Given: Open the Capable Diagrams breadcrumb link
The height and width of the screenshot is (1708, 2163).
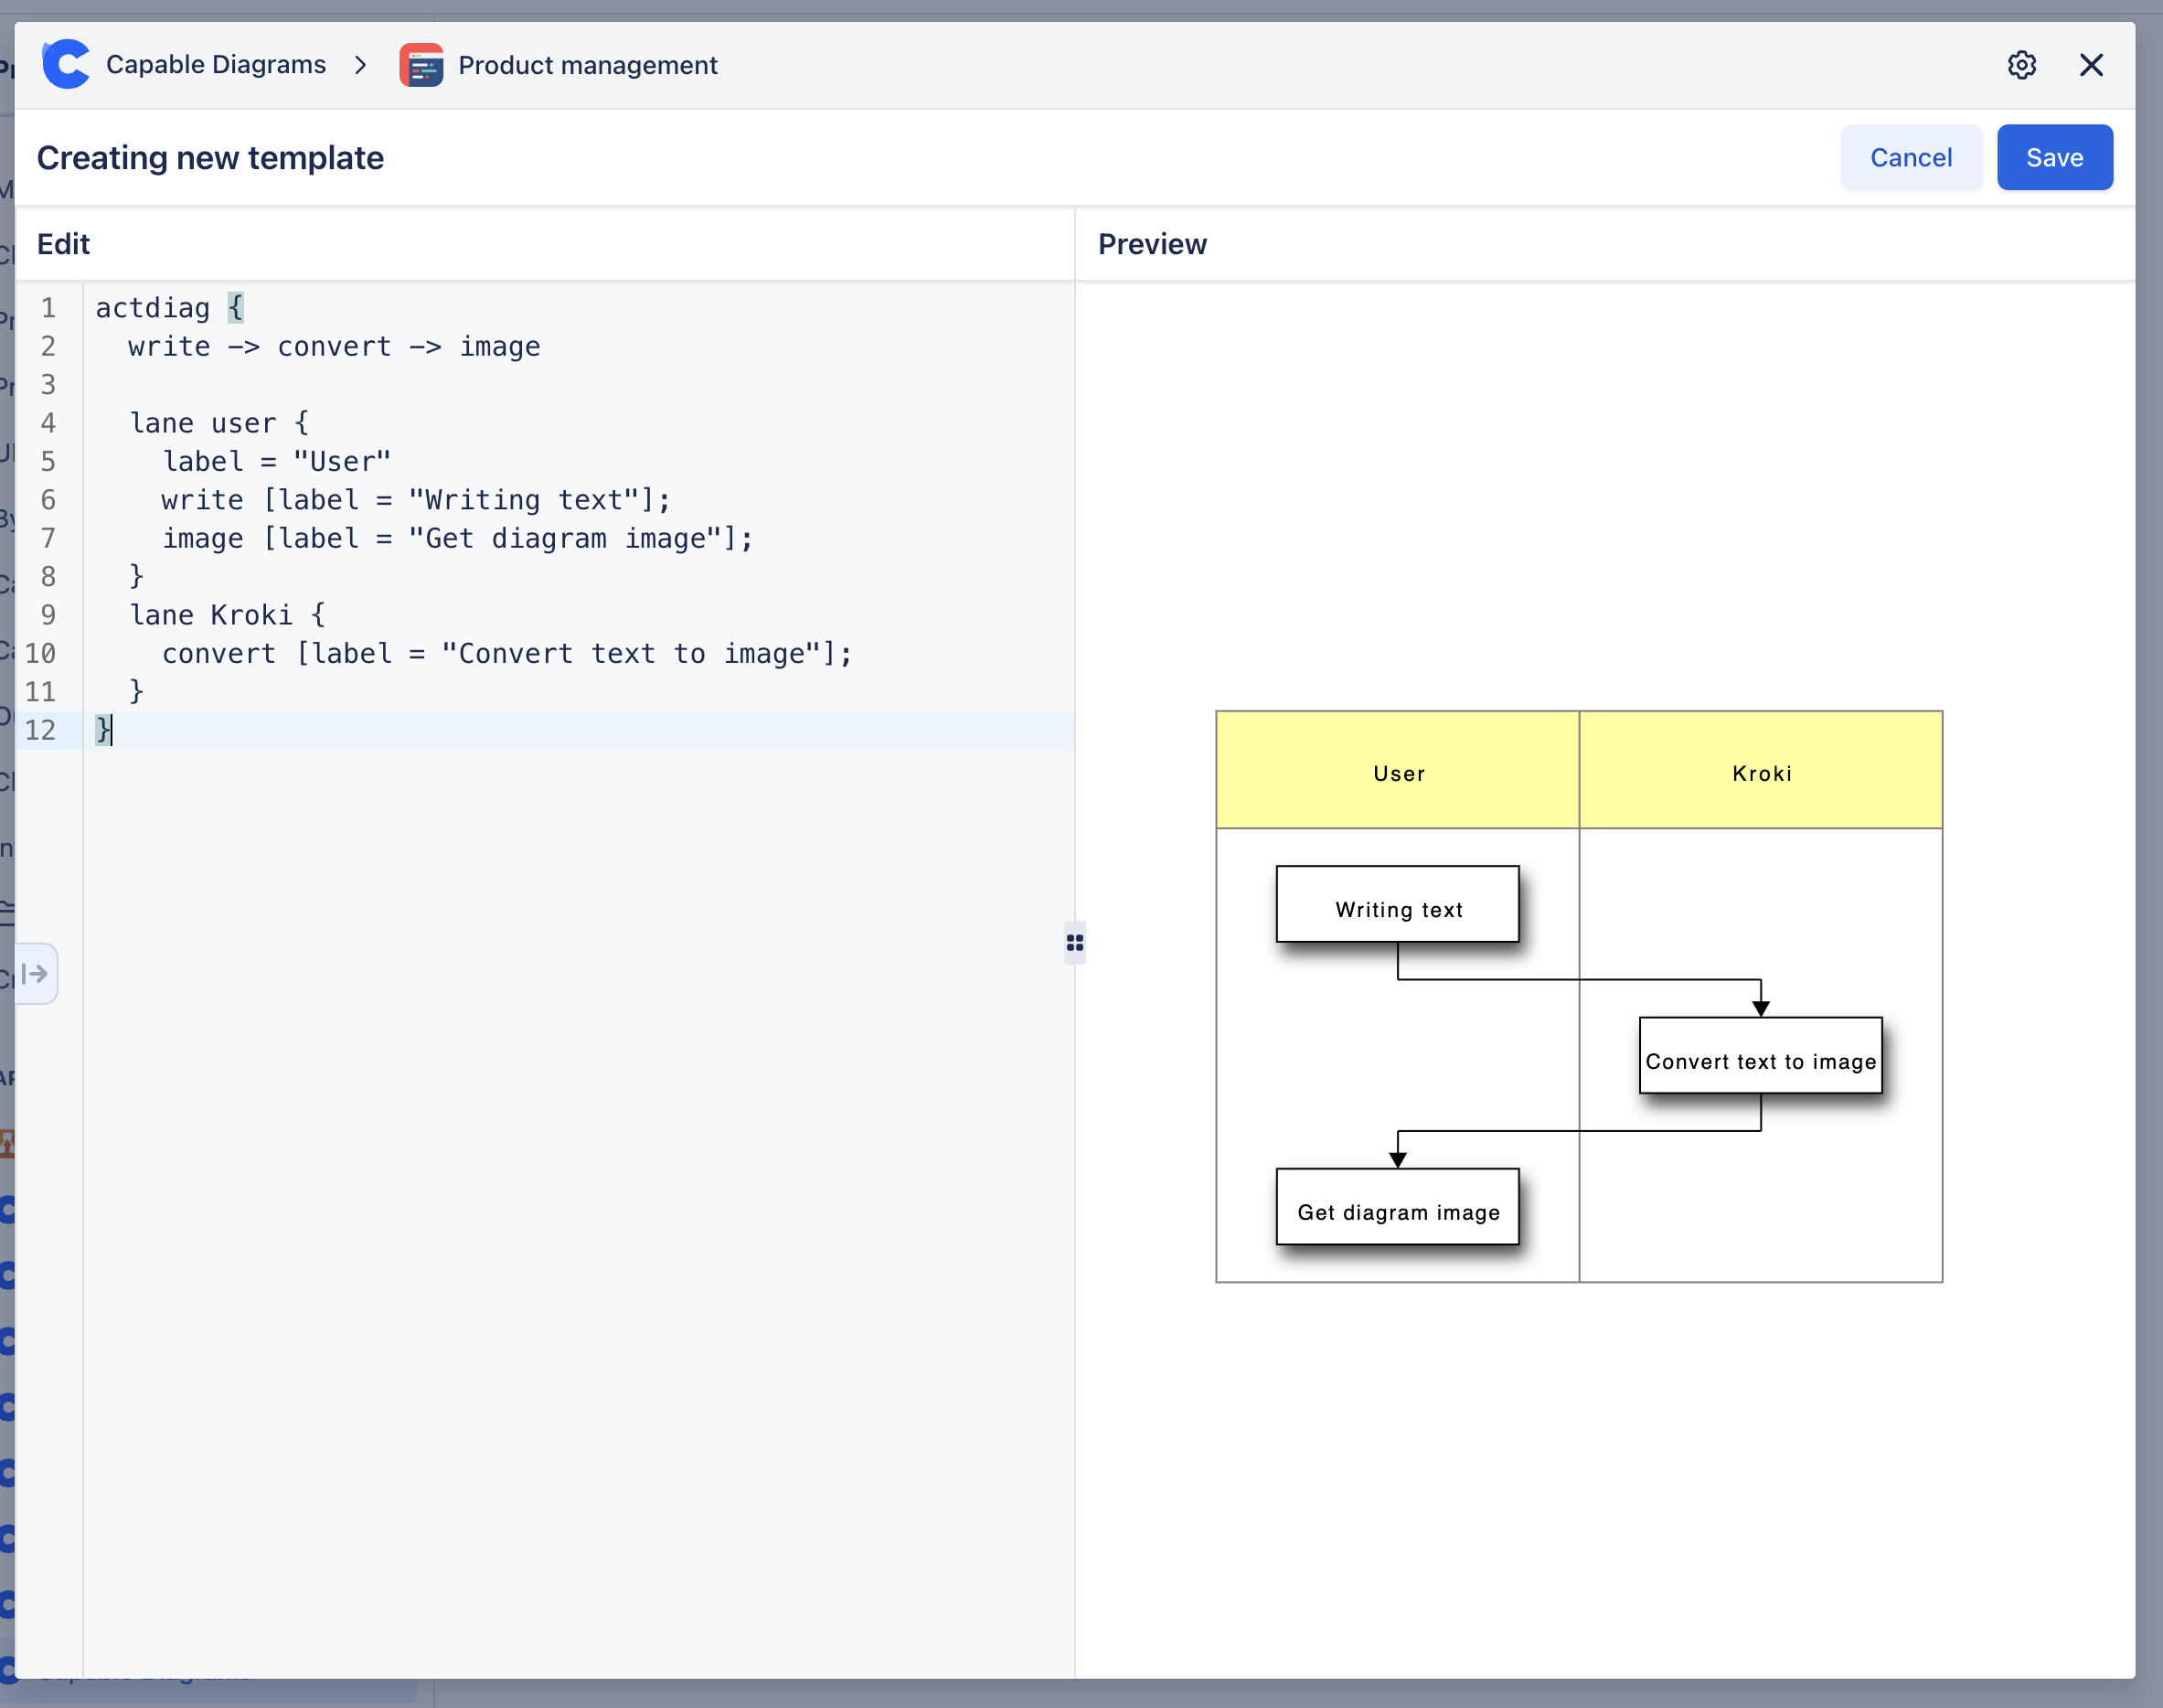Looking at the screenshot, I should coord(215,65).
